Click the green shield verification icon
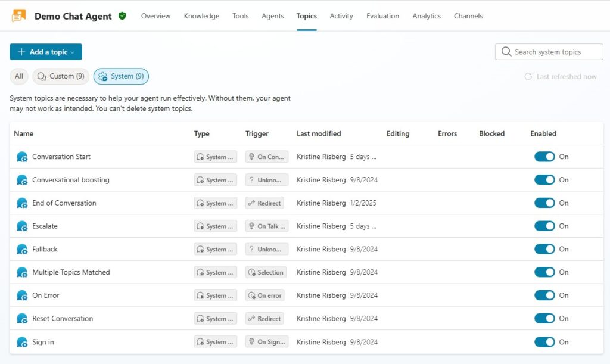This screenshot has width=610, height=364. 122,16
